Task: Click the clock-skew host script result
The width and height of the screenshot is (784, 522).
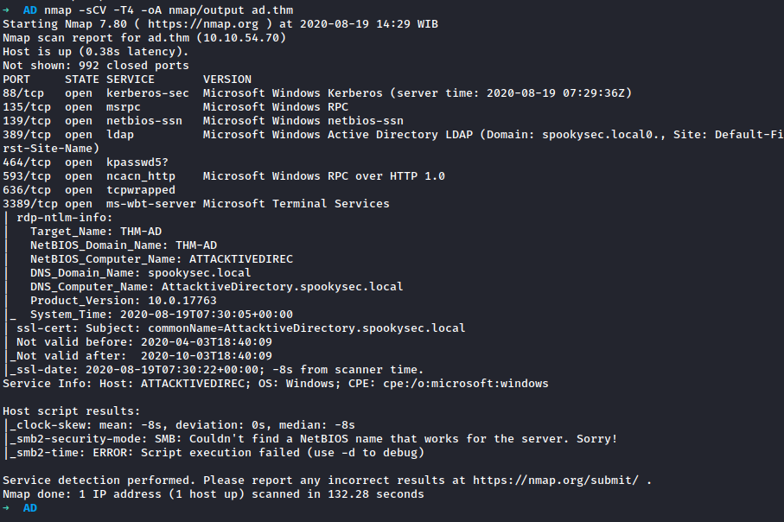Action: (x=182, y=424)
